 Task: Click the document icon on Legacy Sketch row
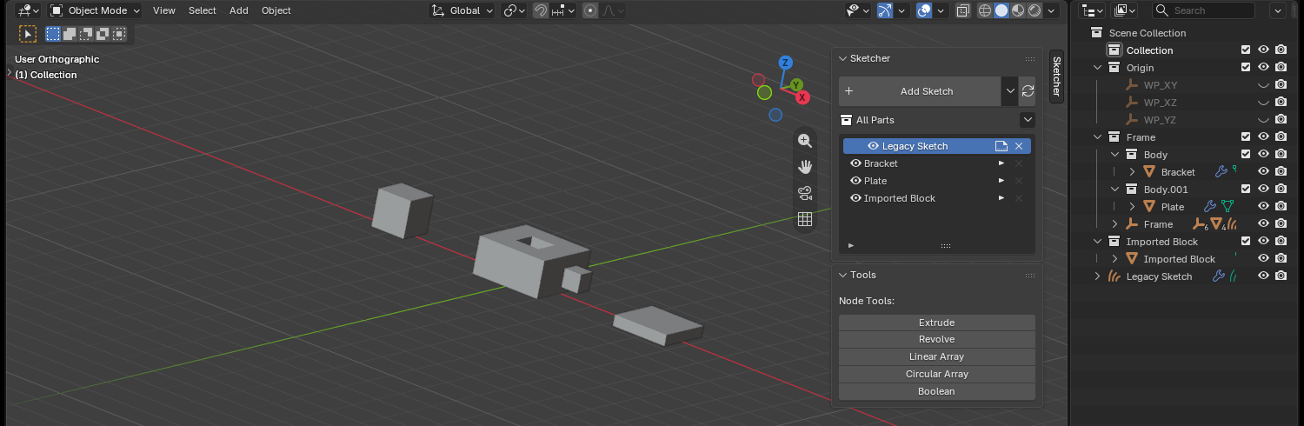point(1001,146)
